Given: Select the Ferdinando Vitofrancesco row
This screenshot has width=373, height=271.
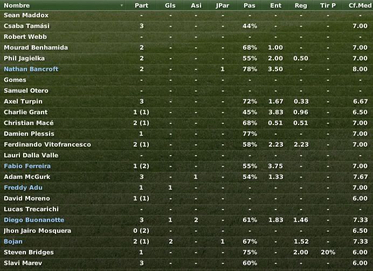Looking at the screenshot, I should (186, 144).
